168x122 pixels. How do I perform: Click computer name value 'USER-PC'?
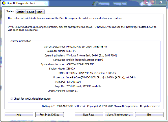coord(71,51)
